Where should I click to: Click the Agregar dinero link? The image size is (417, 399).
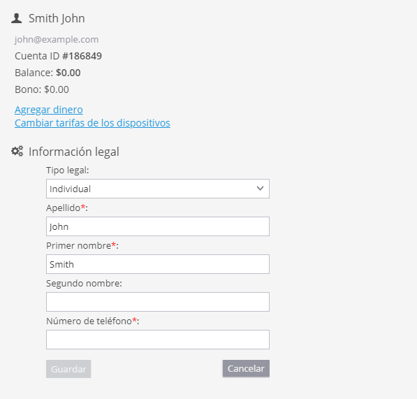pos(49,110)
